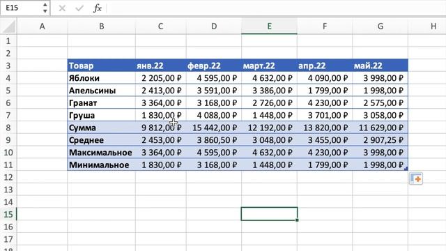This screenshot has height=251, width=446.
Task: Click cell with 2 575,00 ₽
Action: 380,103
